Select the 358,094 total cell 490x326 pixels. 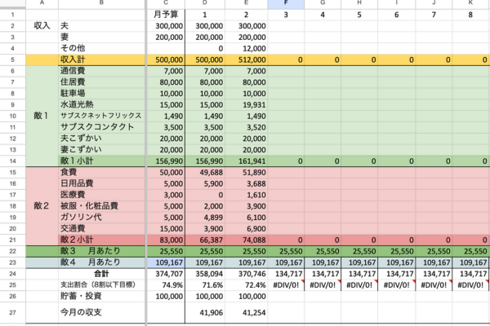[x=205, y=274]
